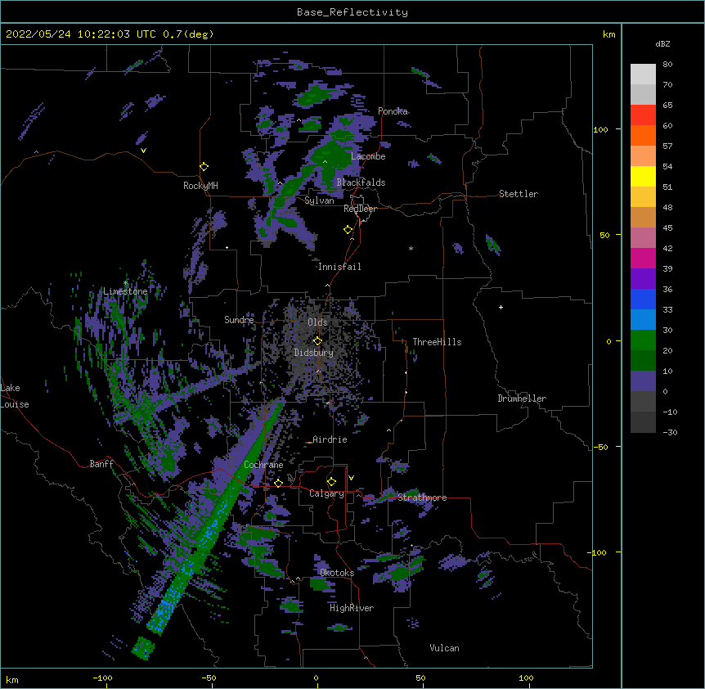705x689 pixels.
Task: Click the 80 value on the dBZ legend
Action: click(667, 65)
